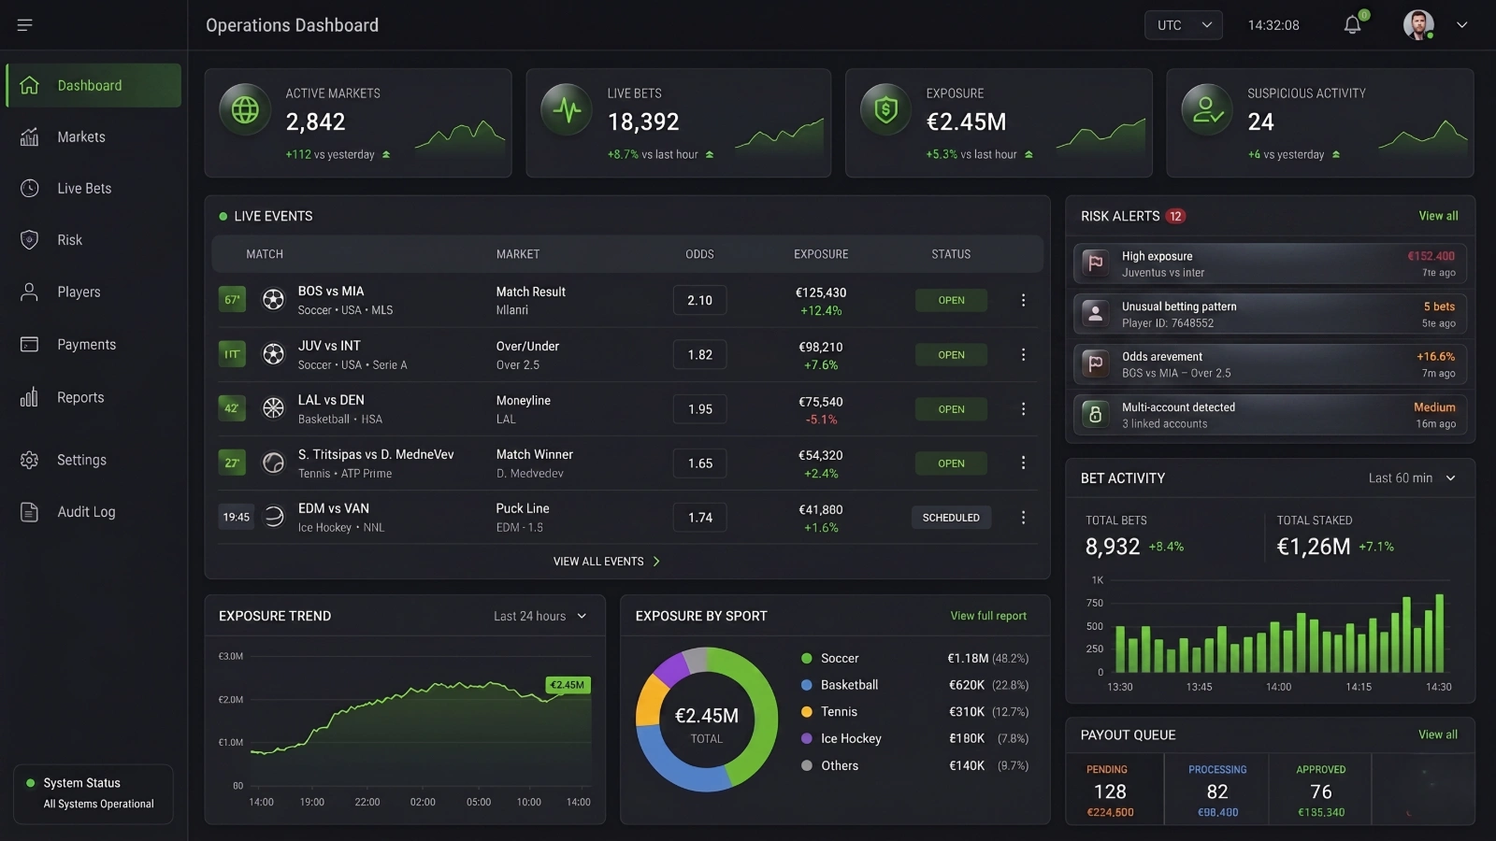The image size is (1496, 841).
Task: Click Unusual betting pattern person icon
Action: (x=1096, y=314)
